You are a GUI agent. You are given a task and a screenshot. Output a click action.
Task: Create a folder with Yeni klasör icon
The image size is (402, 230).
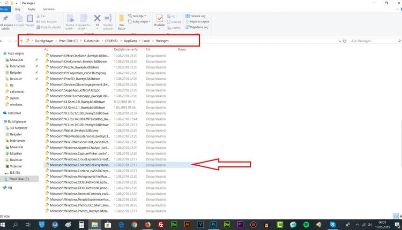(x=122, y=18)
